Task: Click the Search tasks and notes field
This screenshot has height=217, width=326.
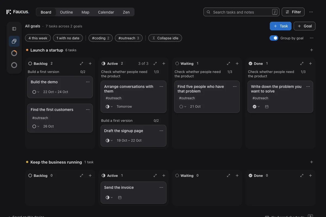Action: [242, 12]
